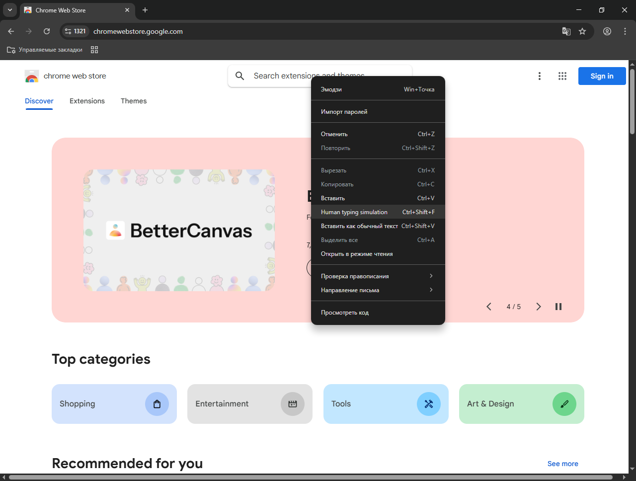Choose Просмотреть код menu entry
This screenshot has height=481, width=636.
click(378, 313)
